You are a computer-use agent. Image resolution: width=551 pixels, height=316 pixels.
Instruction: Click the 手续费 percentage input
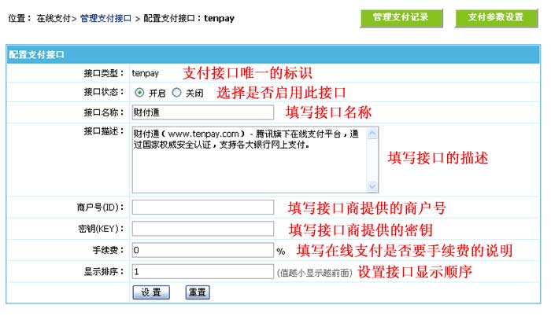coord(202,251)
